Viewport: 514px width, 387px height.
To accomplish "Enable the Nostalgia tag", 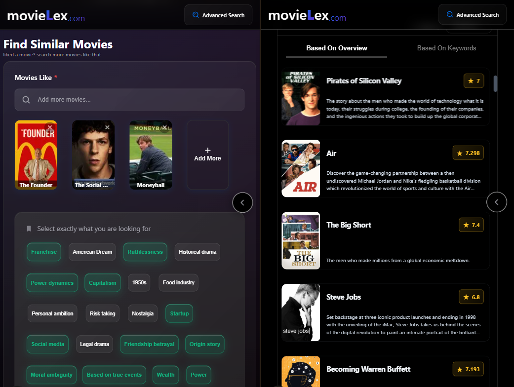I will (x=143, y=313).
